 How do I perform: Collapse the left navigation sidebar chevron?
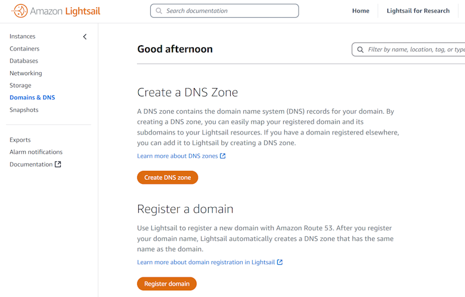click(85, 36)
